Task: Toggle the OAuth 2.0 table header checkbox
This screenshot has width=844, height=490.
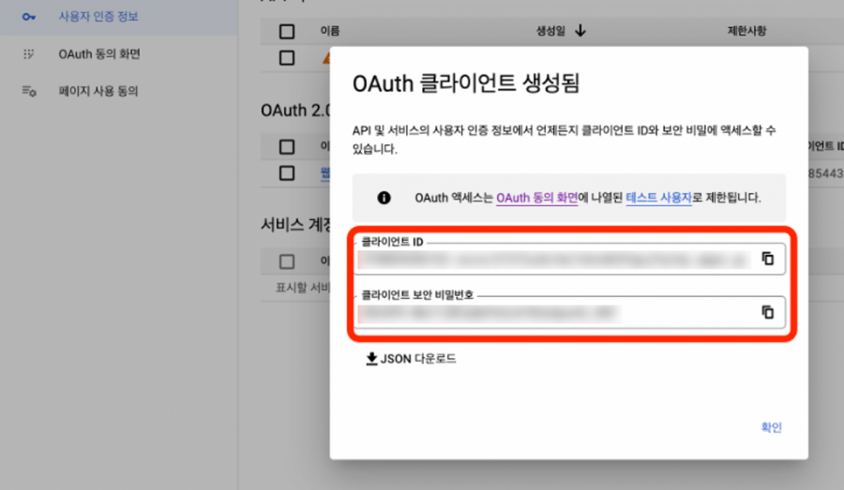Action: coord(287,146)
